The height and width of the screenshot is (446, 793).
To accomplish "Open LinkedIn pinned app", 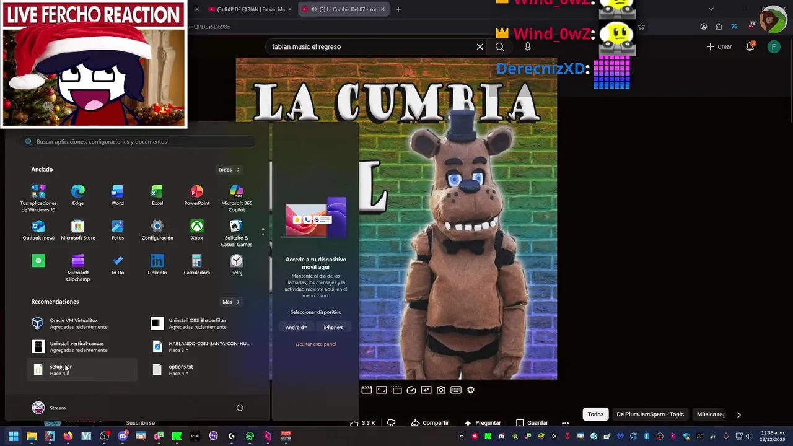I will [157, 265].
